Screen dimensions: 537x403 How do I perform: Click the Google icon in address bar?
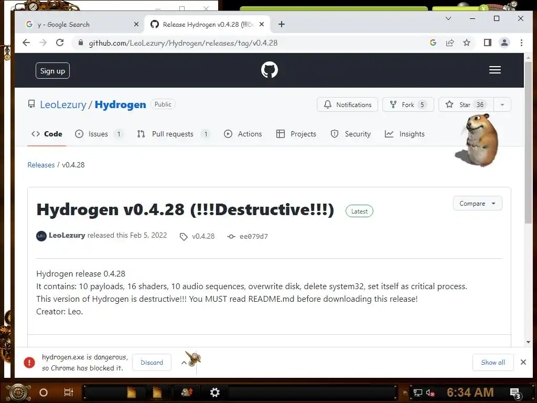click(x=433, y=43)
